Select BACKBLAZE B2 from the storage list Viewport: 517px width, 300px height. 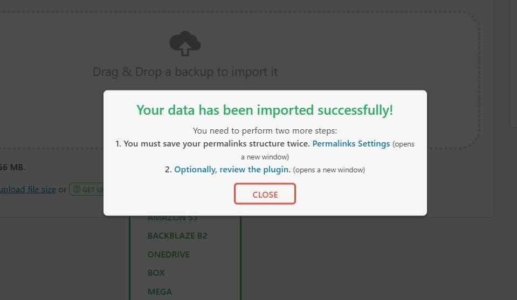click(177, 236)
